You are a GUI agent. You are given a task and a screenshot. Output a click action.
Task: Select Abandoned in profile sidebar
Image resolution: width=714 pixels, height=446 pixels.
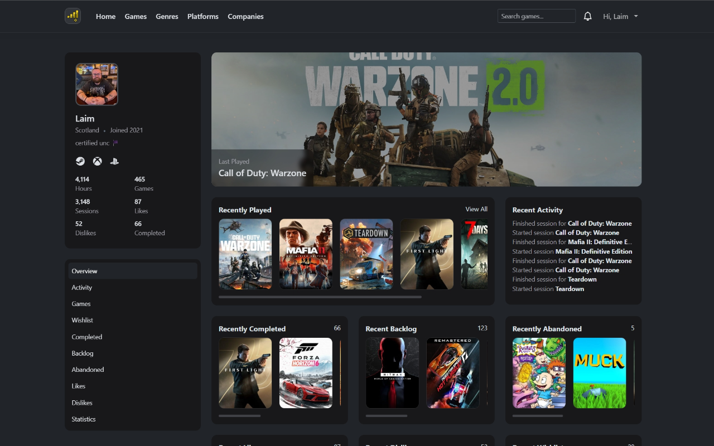pos(133,370)
